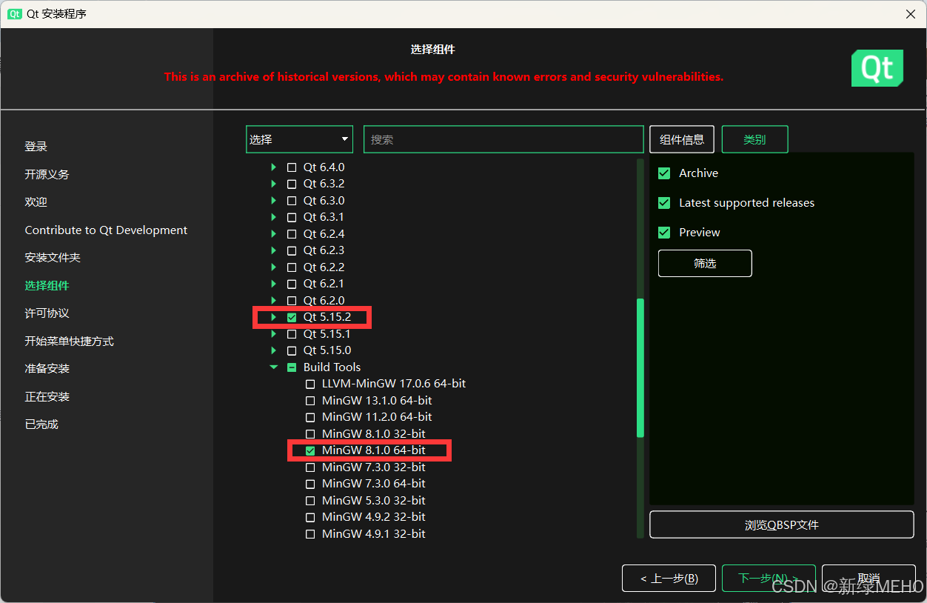Select the 许可协议 step in sidebar

(47, 313)
